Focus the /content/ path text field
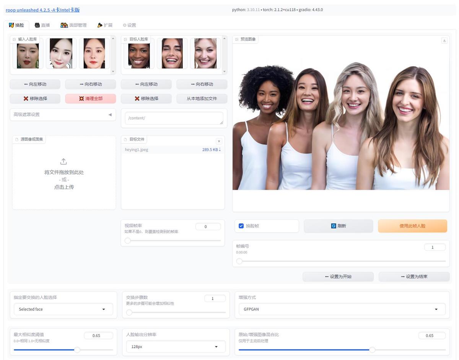459x360 pixels. coord(174,118)
